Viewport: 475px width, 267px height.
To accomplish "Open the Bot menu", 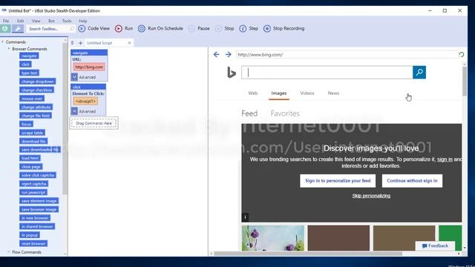I will pos(51,21).
